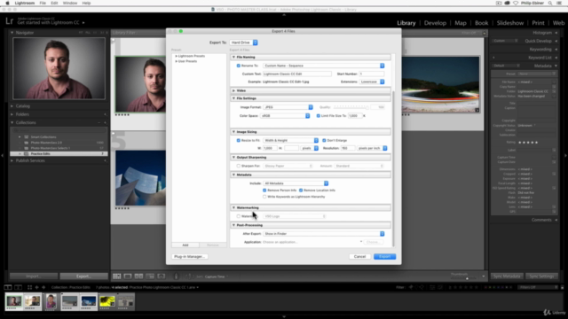
Task: Open second window display icon in filmstrip
Action: tap(18, 287)
